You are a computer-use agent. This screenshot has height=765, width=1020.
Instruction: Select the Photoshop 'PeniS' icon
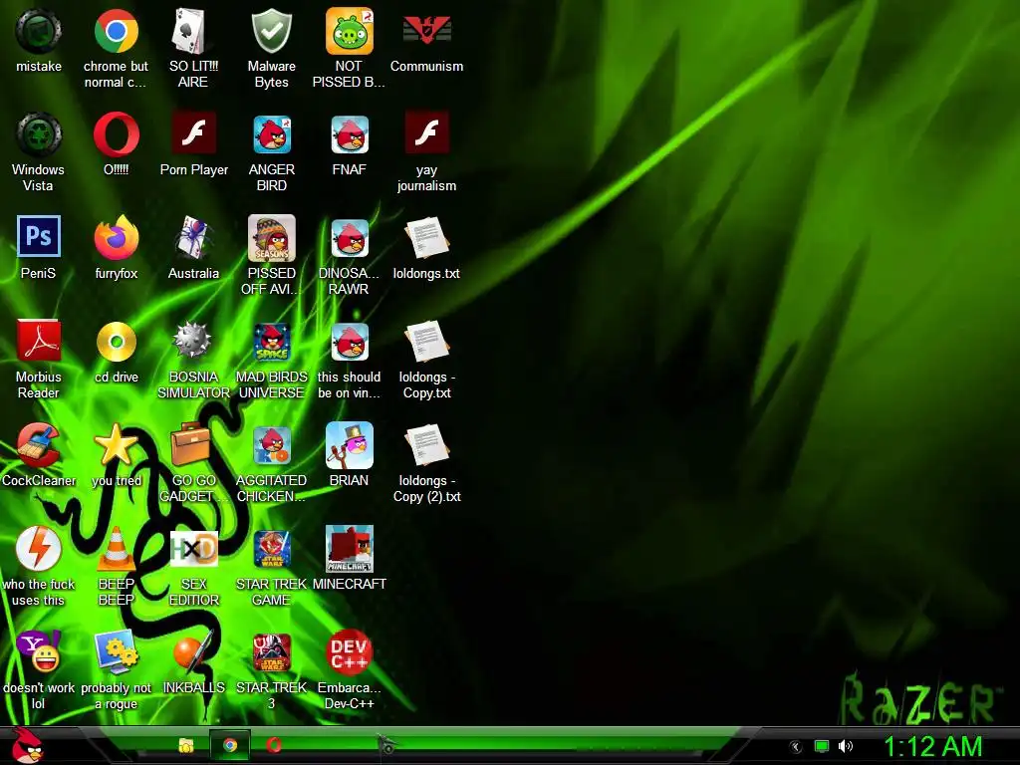[39, 237]
